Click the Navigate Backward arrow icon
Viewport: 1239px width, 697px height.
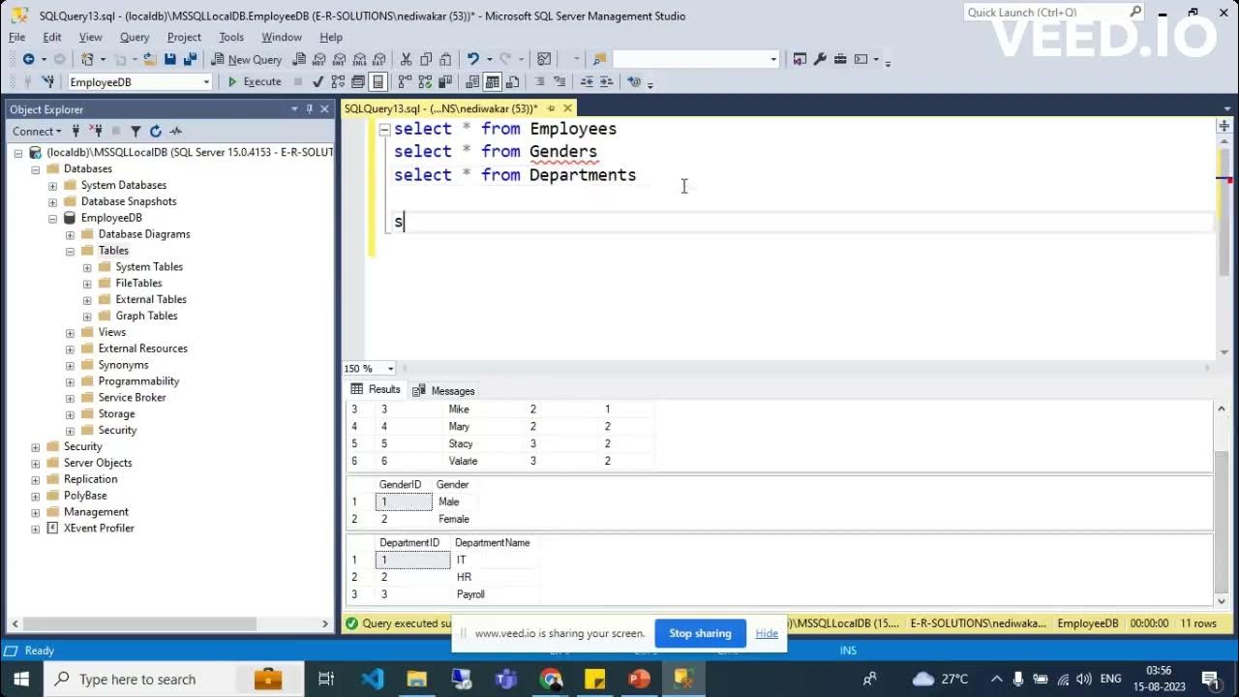coord(29,59)
